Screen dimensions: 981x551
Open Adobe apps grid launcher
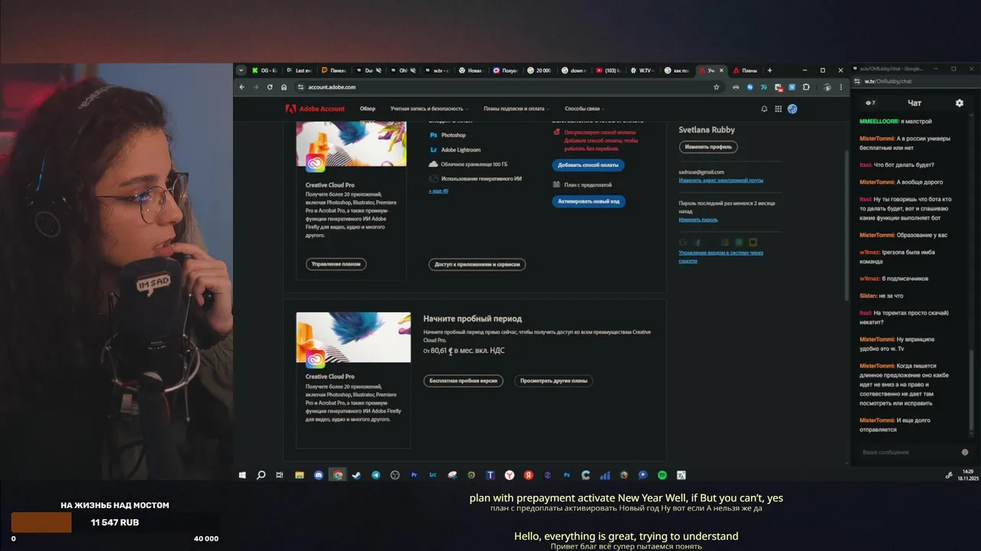[x=778, y=109]
